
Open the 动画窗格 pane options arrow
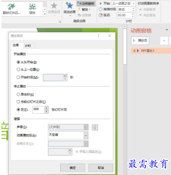coord(167,30)
